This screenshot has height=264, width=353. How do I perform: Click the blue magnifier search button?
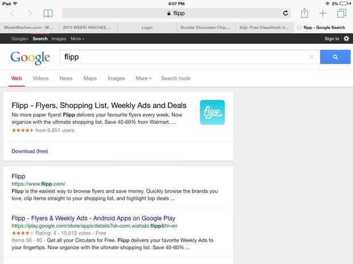click(x=335, y=57)
